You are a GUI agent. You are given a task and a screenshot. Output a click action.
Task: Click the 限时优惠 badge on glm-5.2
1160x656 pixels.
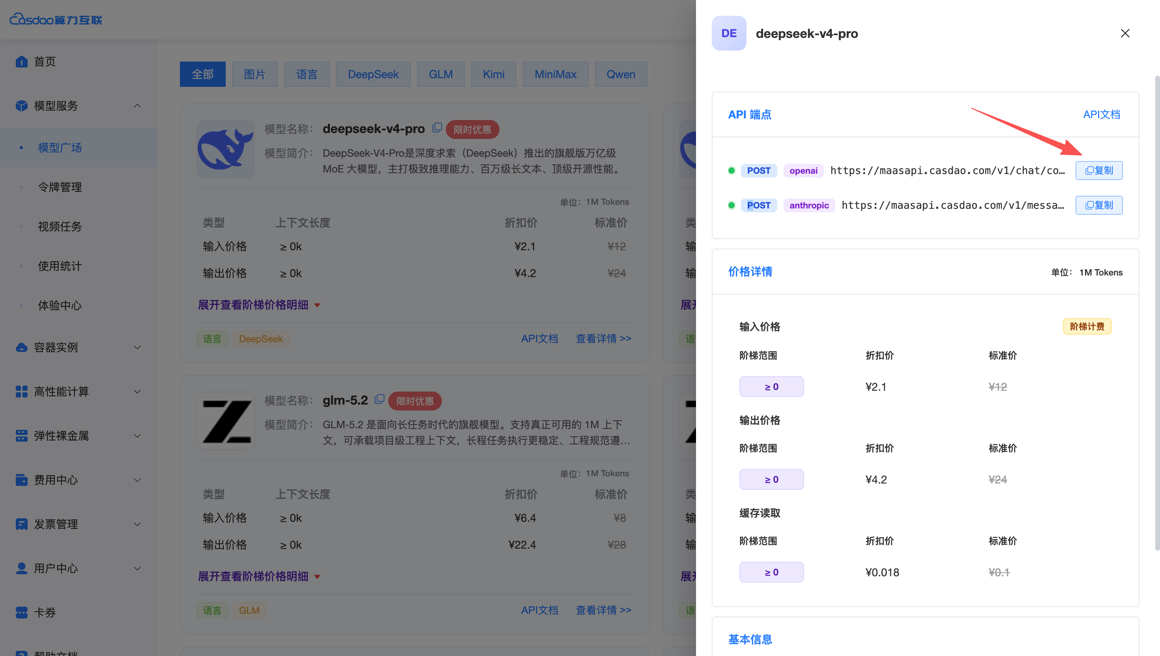pos(415,401)
